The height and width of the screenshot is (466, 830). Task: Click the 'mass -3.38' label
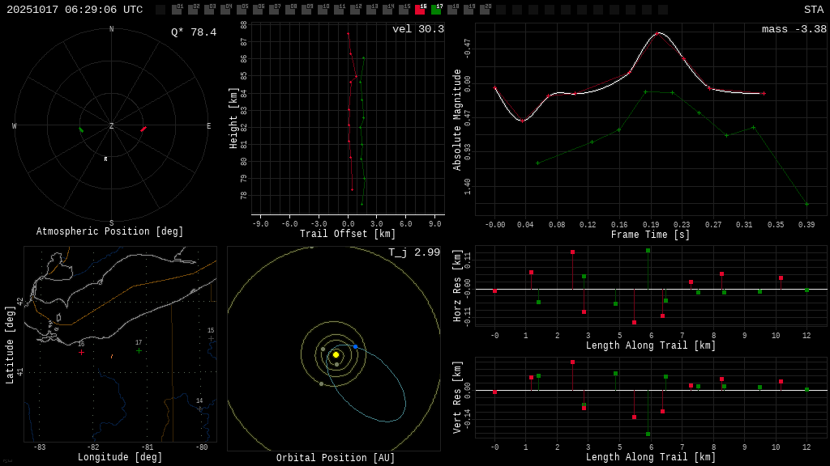point(794,29)
